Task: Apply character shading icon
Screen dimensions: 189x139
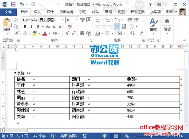Action: (x=82, y=33)
